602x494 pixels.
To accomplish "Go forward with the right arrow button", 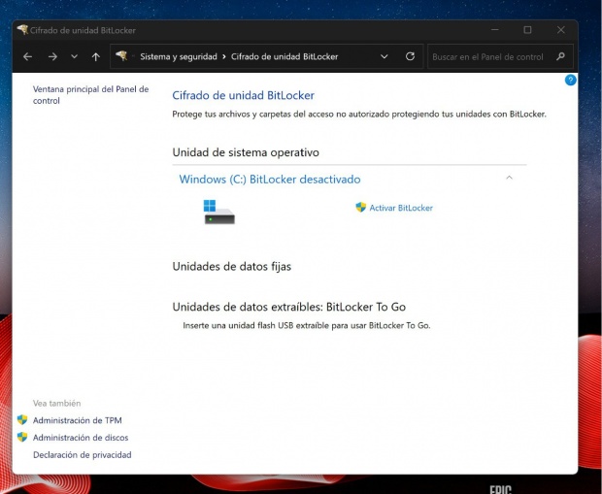I will (52, 57).
